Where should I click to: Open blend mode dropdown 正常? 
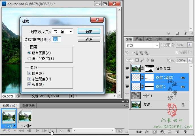142,46
